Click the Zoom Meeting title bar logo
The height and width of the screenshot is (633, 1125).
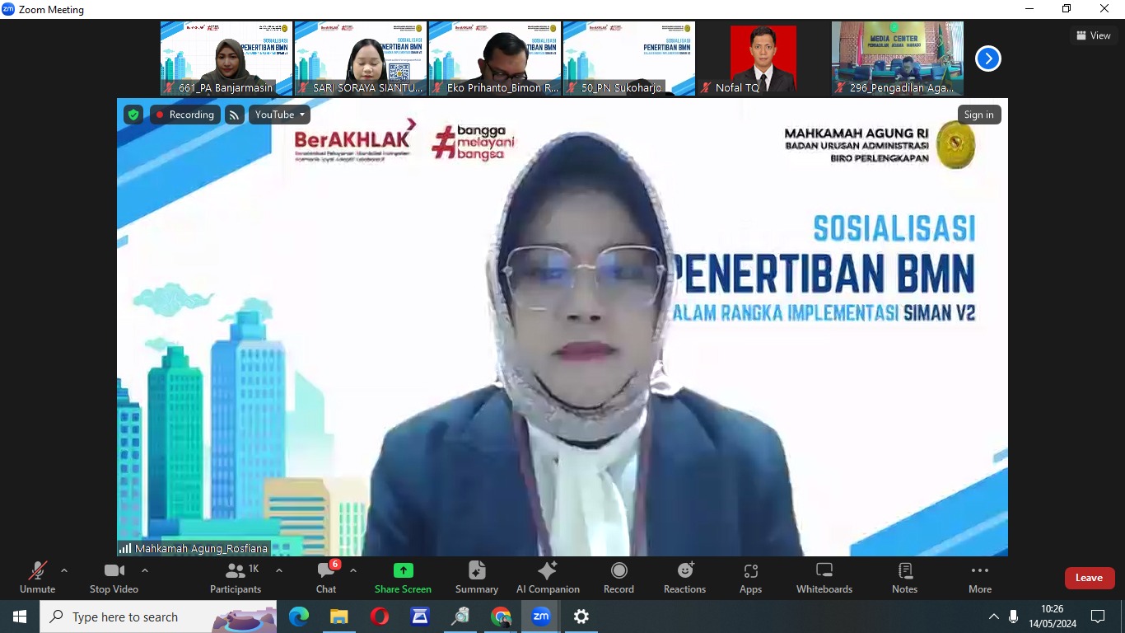point(8,9)
